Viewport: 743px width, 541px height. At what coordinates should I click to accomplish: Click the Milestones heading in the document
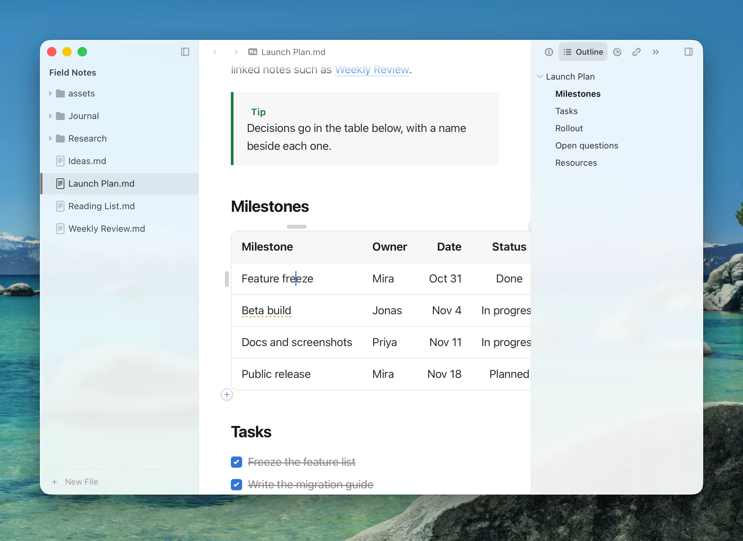[270, 206]
